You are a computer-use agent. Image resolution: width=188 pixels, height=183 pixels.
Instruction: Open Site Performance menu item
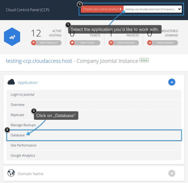(x=94, y=145)
